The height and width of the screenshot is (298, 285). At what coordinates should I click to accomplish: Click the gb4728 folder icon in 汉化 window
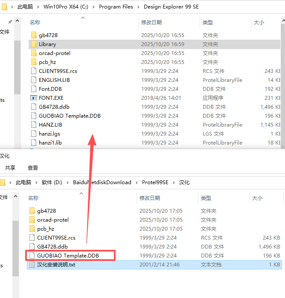[x=32, y=211]
